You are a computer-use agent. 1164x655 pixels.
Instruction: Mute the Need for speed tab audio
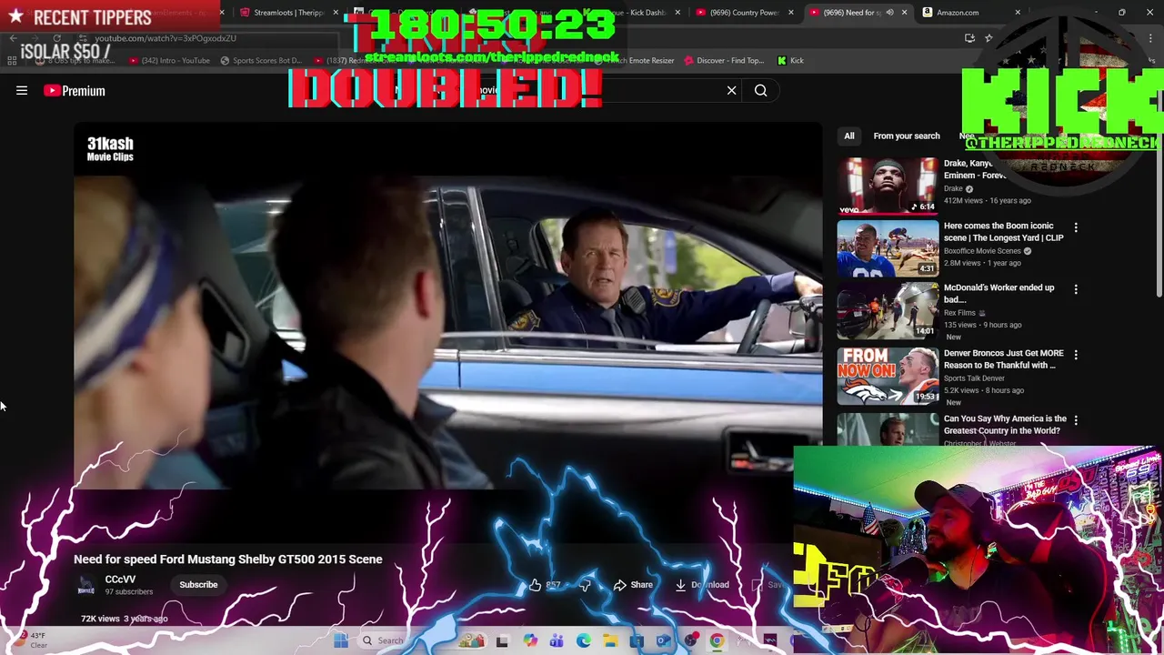[x=889, y=13]
